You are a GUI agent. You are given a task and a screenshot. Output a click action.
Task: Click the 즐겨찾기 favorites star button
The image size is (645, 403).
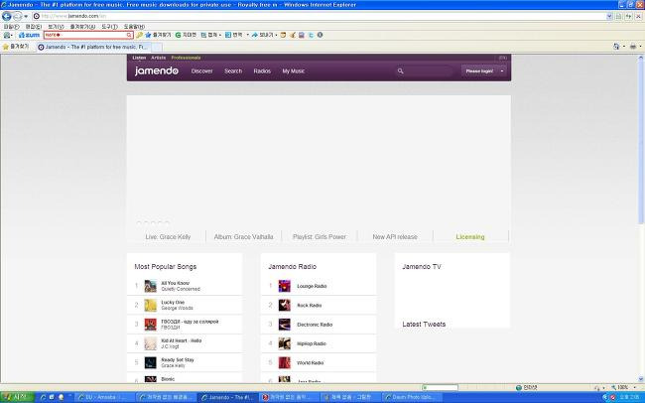16,47
